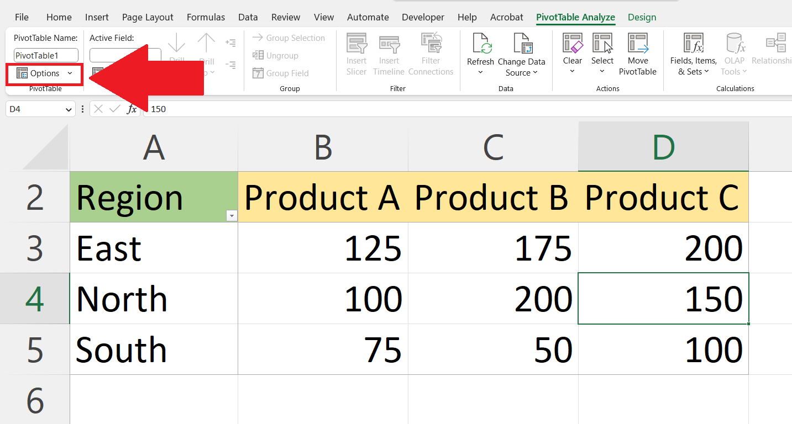Select the cell containing 175

[x=493, y=248]
